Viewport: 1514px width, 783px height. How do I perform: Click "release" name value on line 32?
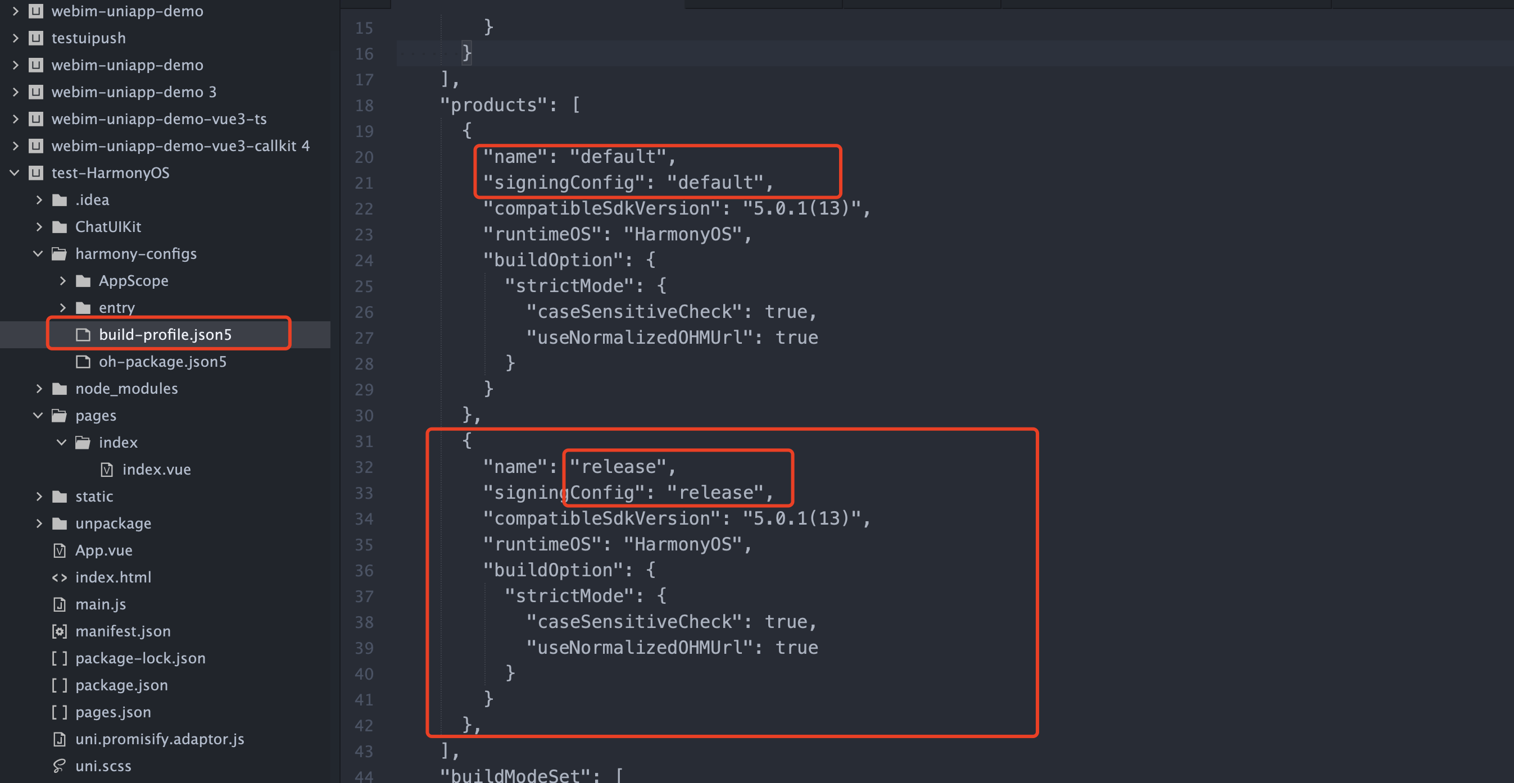(x=618, y=467)
